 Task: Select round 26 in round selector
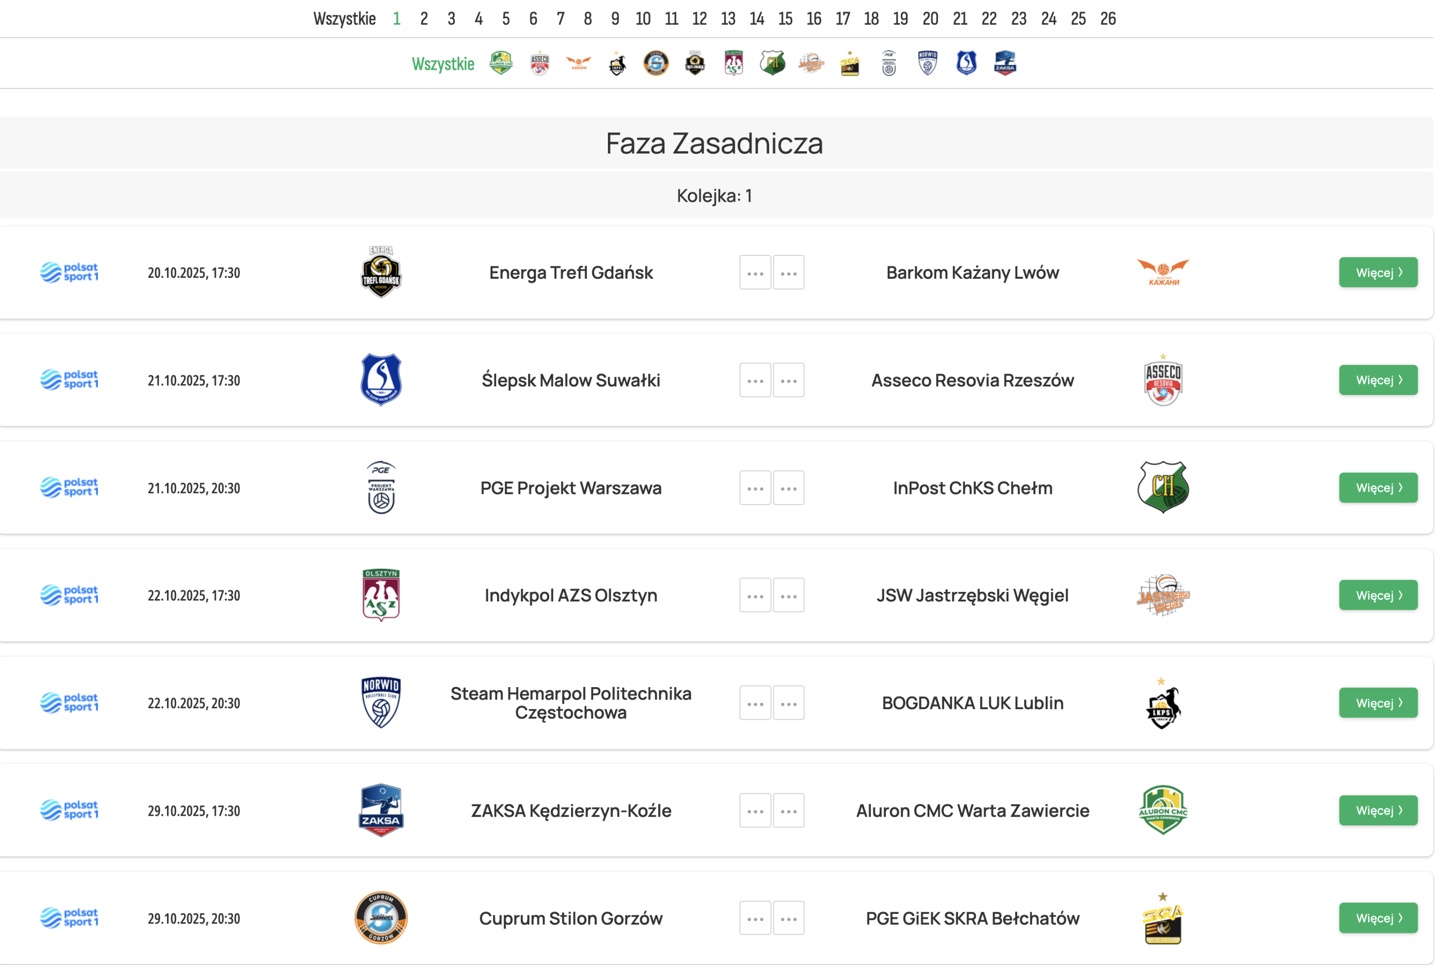pos(1107,19)
